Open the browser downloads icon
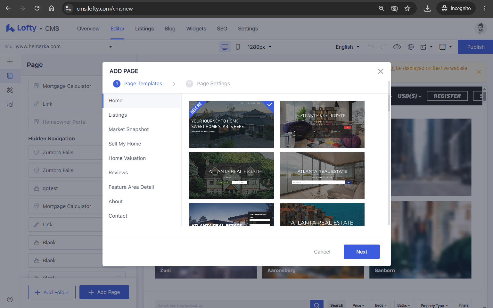The image size is (493, 308). pyautogui.click(x=427, y=8)
